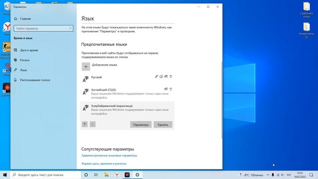Click the last feature icon on Русский row

171,77
